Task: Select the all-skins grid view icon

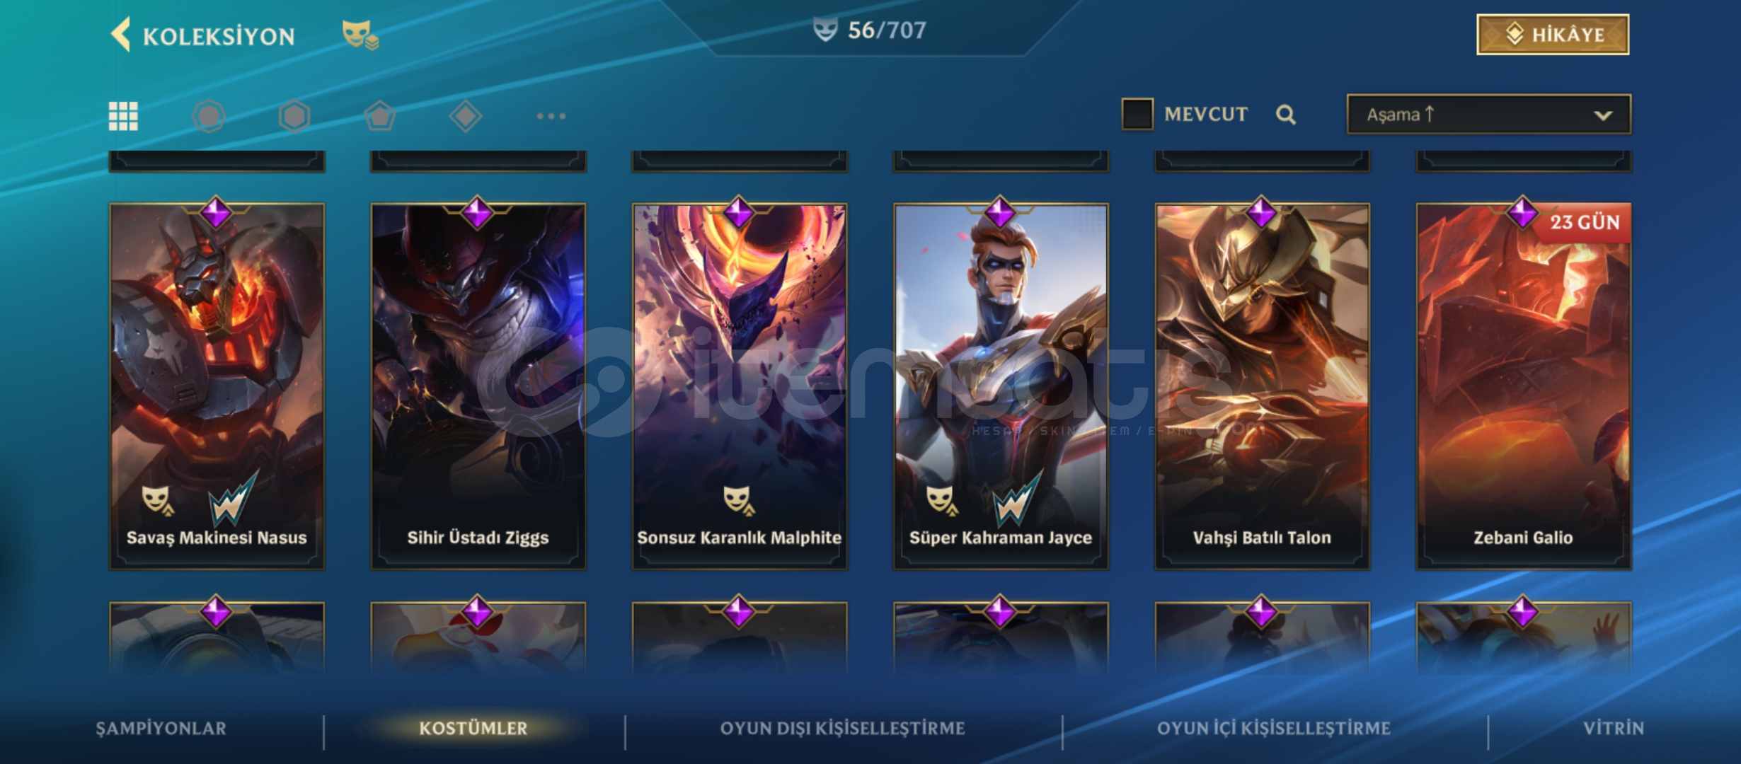Action: (x=123, y=116)
